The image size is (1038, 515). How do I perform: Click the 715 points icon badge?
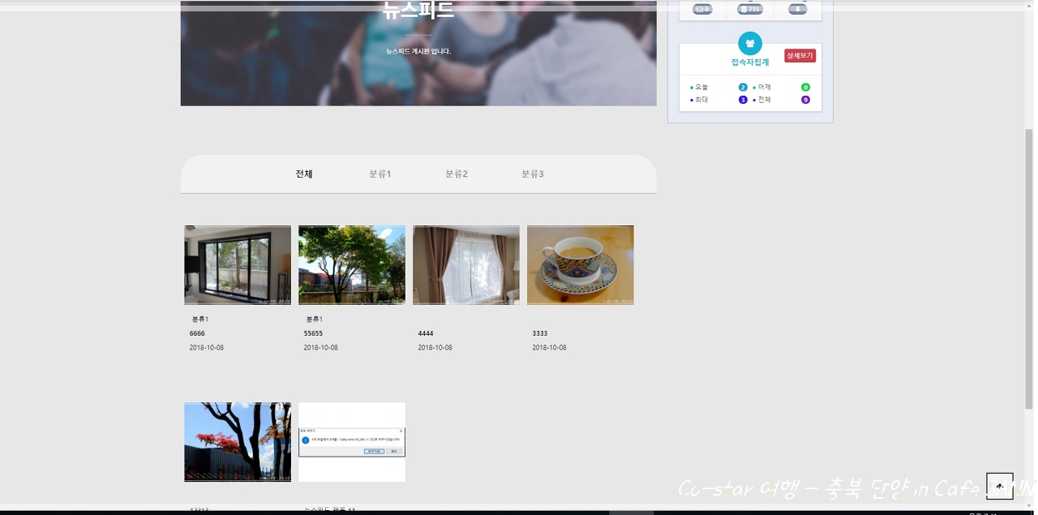point(750,10)
